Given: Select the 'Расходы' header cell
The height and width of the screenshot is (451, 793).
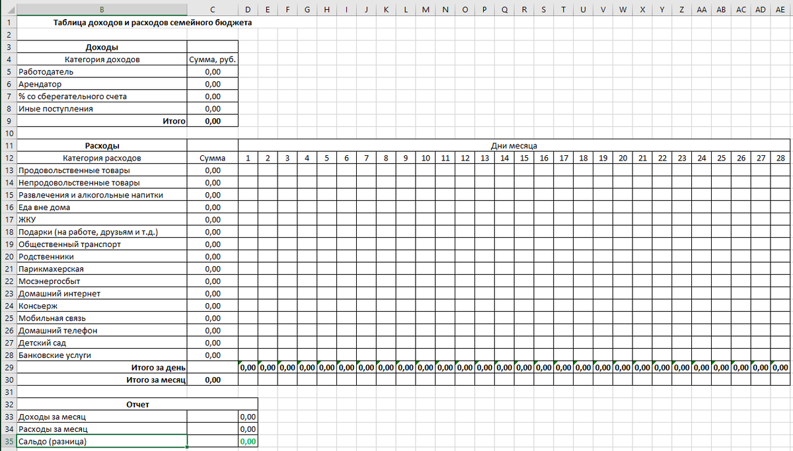Looking at the screenshot, I should (102, 146).
